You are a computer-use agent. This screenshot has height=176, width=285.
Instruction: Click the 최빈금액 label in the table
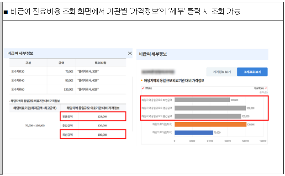68,135
